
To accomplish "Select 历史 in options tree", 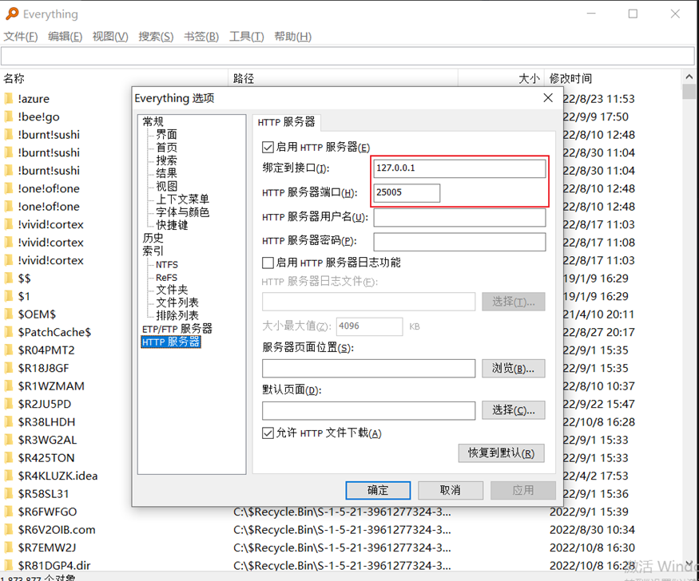I will (153, 238).
